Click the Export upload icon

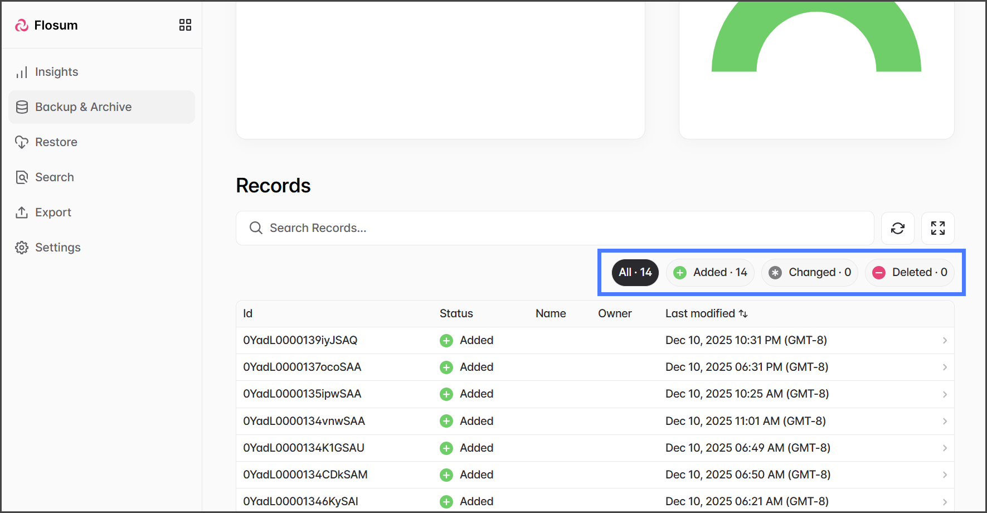[22, 212]
